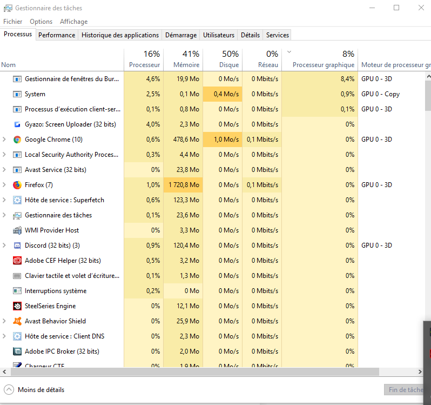Image resolution: width=431 pixels, height=405 pixels.
Task: Expand the Gestionnaire des tâches process group
Action: tap(4, 215)
